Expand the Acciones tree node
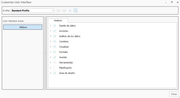 click(51, 31)
